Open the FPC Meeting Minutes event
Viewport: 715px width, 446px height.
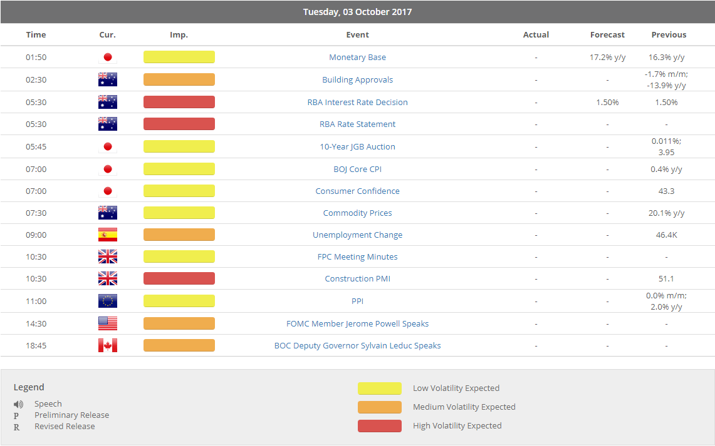tap(357, 257)
